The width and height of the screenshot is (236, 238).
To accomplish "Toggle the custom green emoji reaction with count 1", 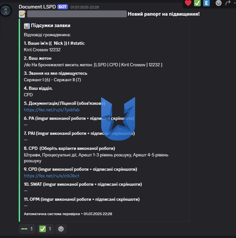I will pyautogui.click(x=27, y=229).
